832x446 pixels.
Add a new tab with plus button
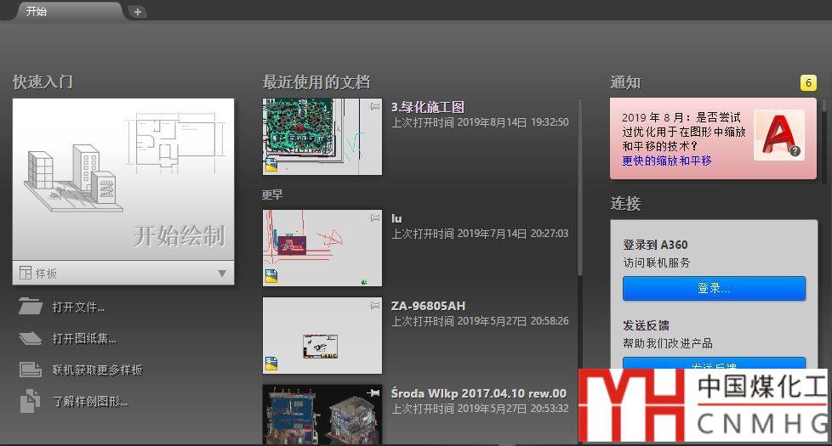click(138, 12)
